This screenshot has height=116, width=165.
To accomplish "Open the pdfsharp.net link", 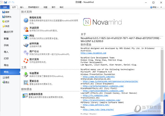I will point(96,105).
